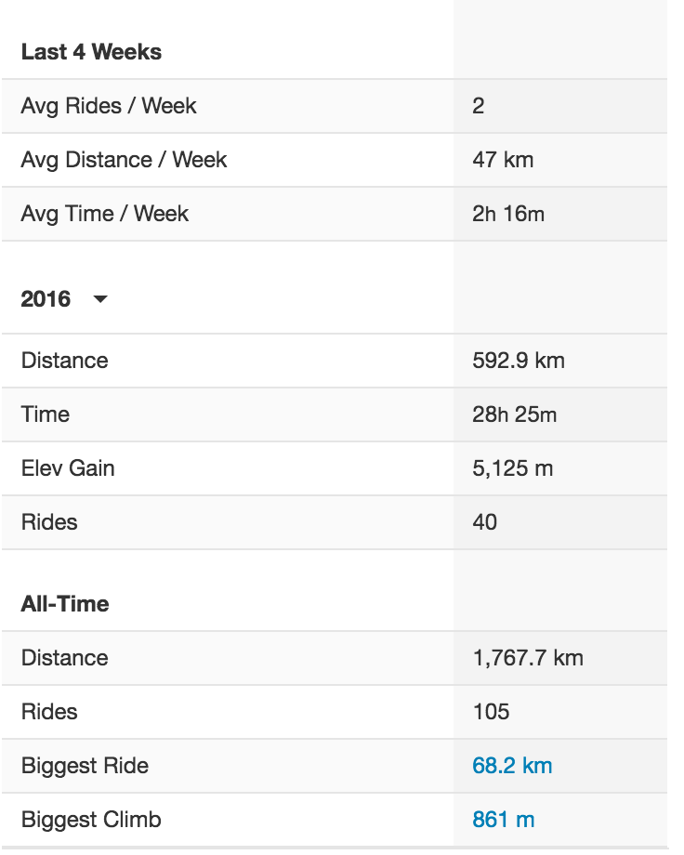684x855 pixels.
Task: Click the 2016 year heading
Action: pos(46,299)
